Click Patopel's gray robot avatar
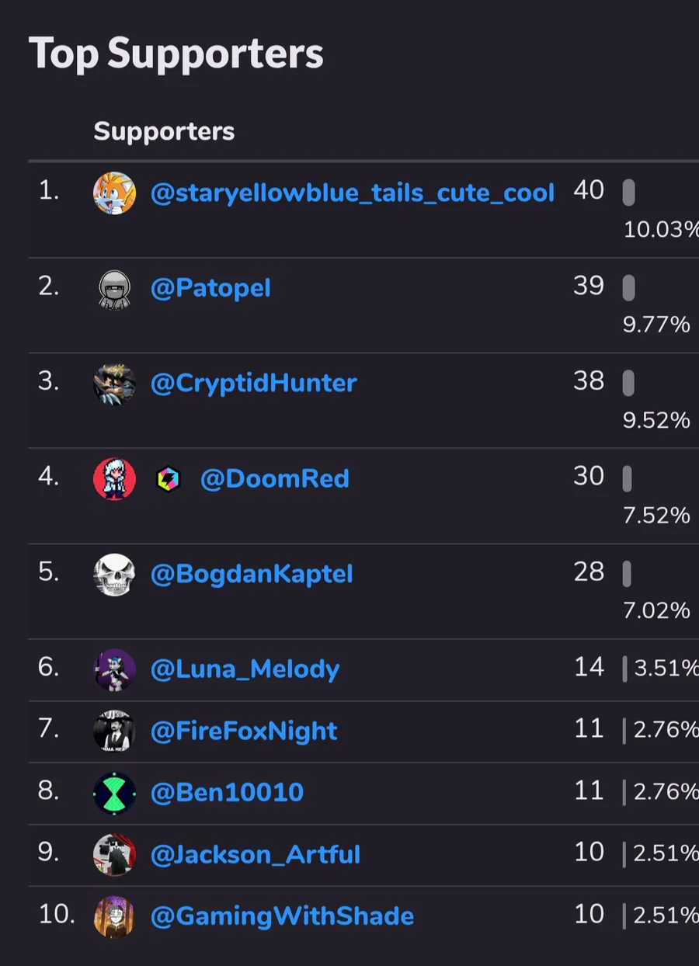 tap(114, 290)
